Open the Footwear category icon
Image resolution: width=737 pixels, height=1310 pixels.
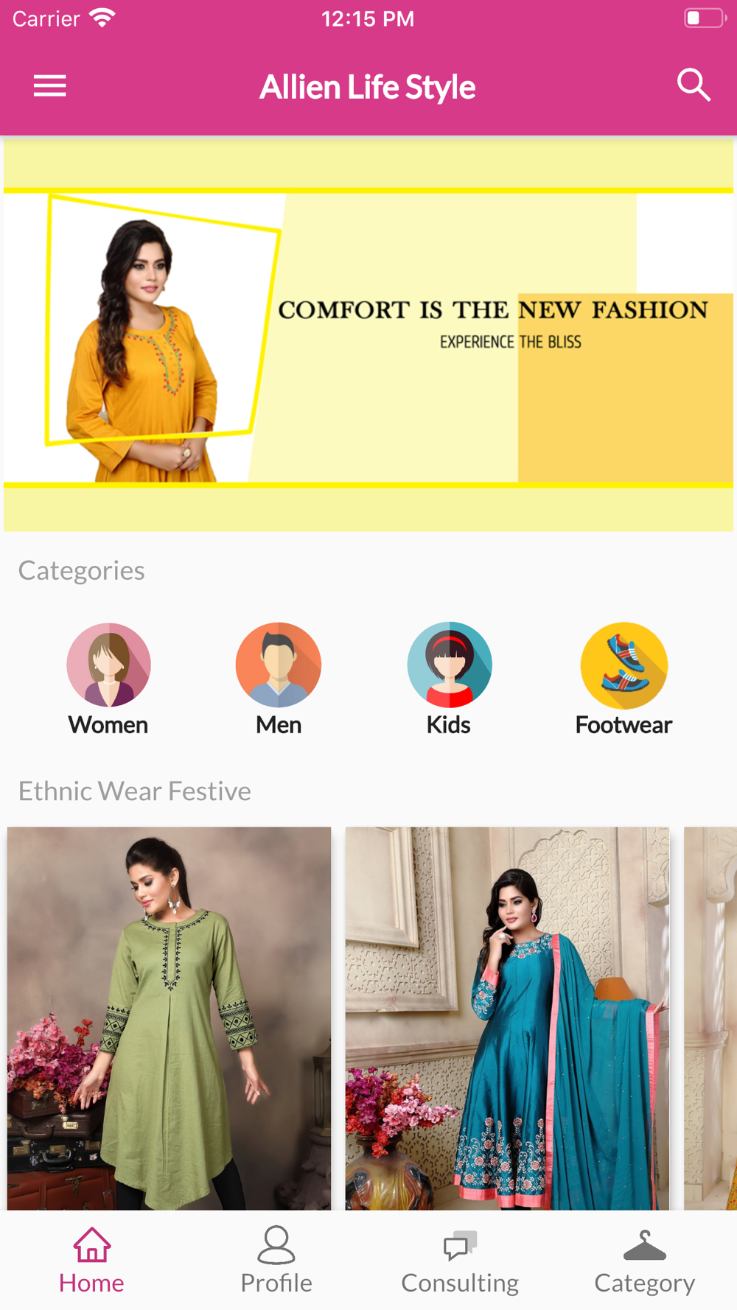tap(624, 665)
